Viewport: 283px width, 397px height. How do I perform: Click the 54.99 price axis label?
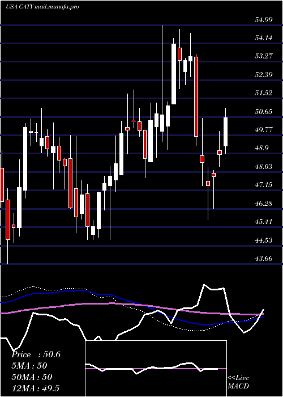[x=264, y=19]
